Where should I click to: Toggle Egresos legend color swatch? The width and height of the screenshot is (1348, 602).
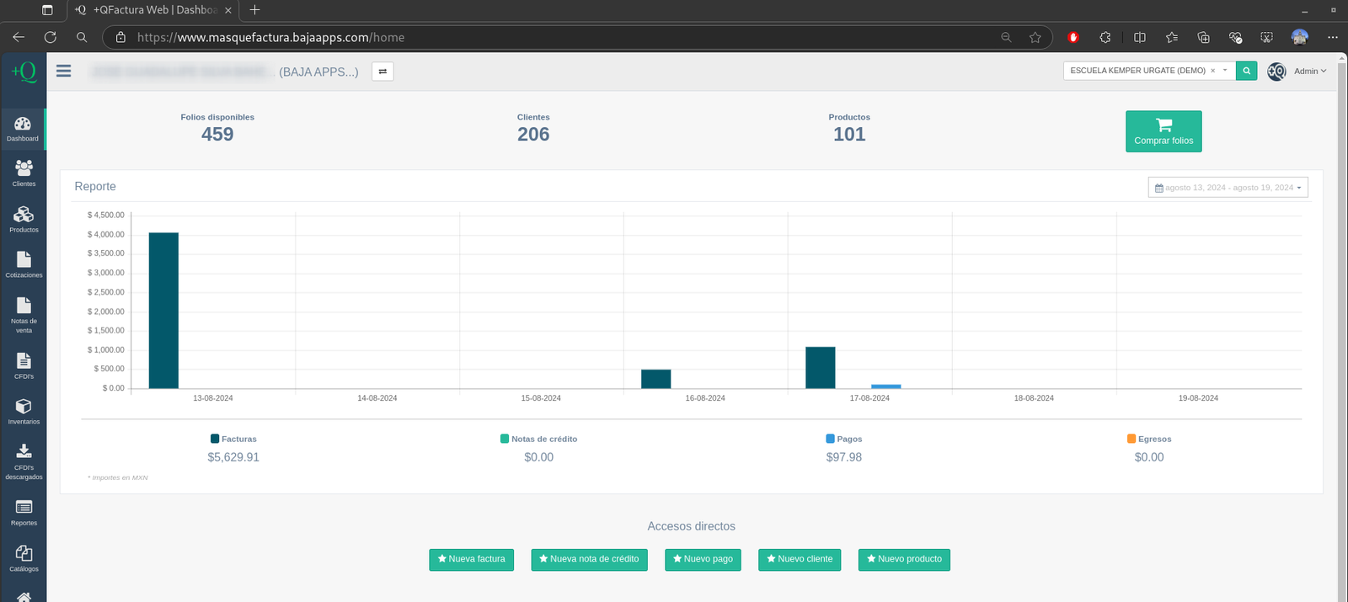(1131, 439)
